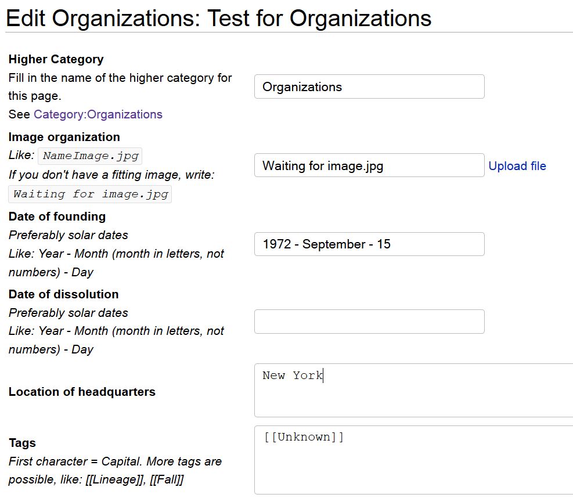The width and height of the screenshot is (573, 498).
Task: Click the "Edit Organizations" page heading
Action: [x=218, y=19]
